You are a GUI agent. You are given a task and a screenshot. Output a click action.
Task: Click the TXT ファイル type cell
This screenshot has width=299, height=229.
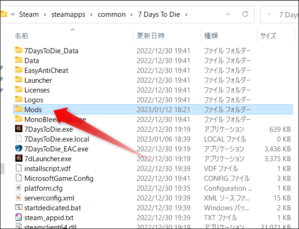pyautogui.click(x=221, y=218)
